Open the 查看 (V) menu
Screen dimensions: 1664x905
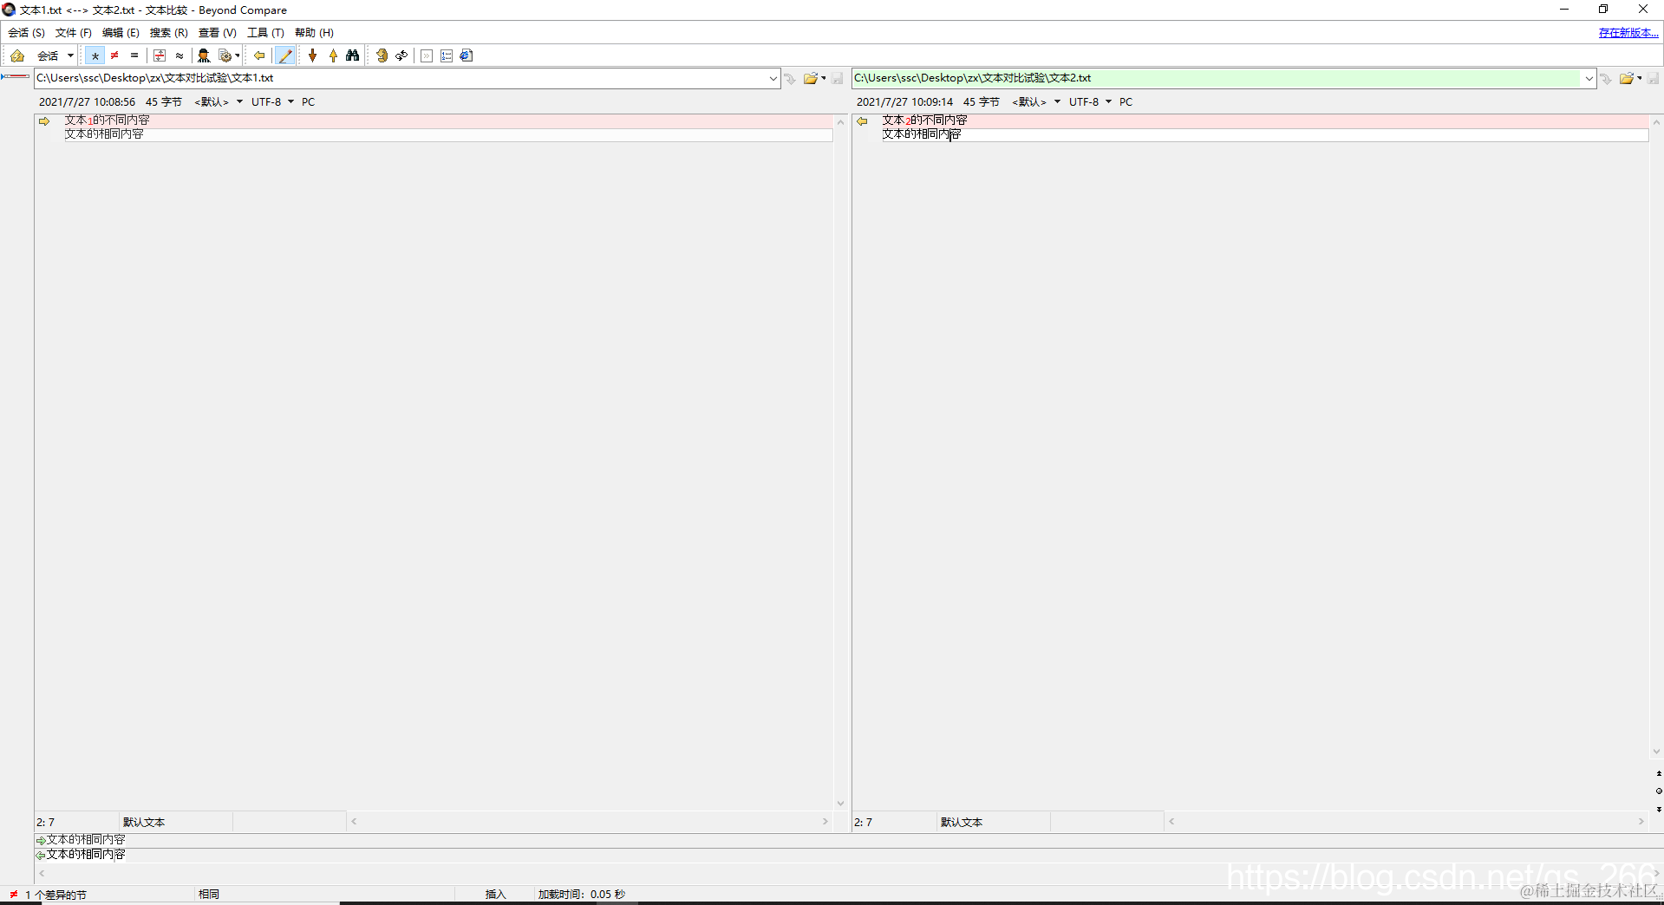click(217, 33)
